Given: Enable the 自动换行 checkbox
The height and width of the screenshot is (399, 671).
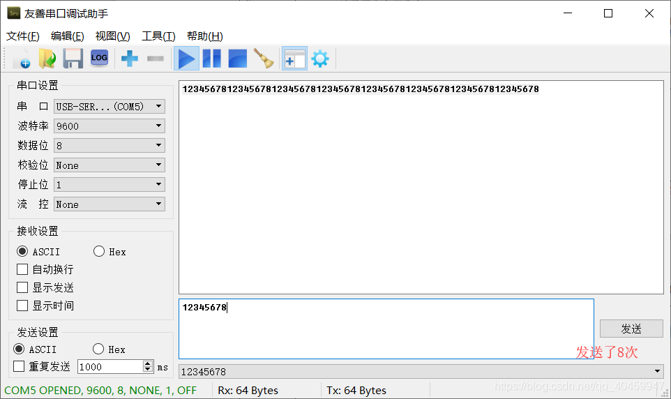Looking at the screenshot, I should tap(22, 269).
